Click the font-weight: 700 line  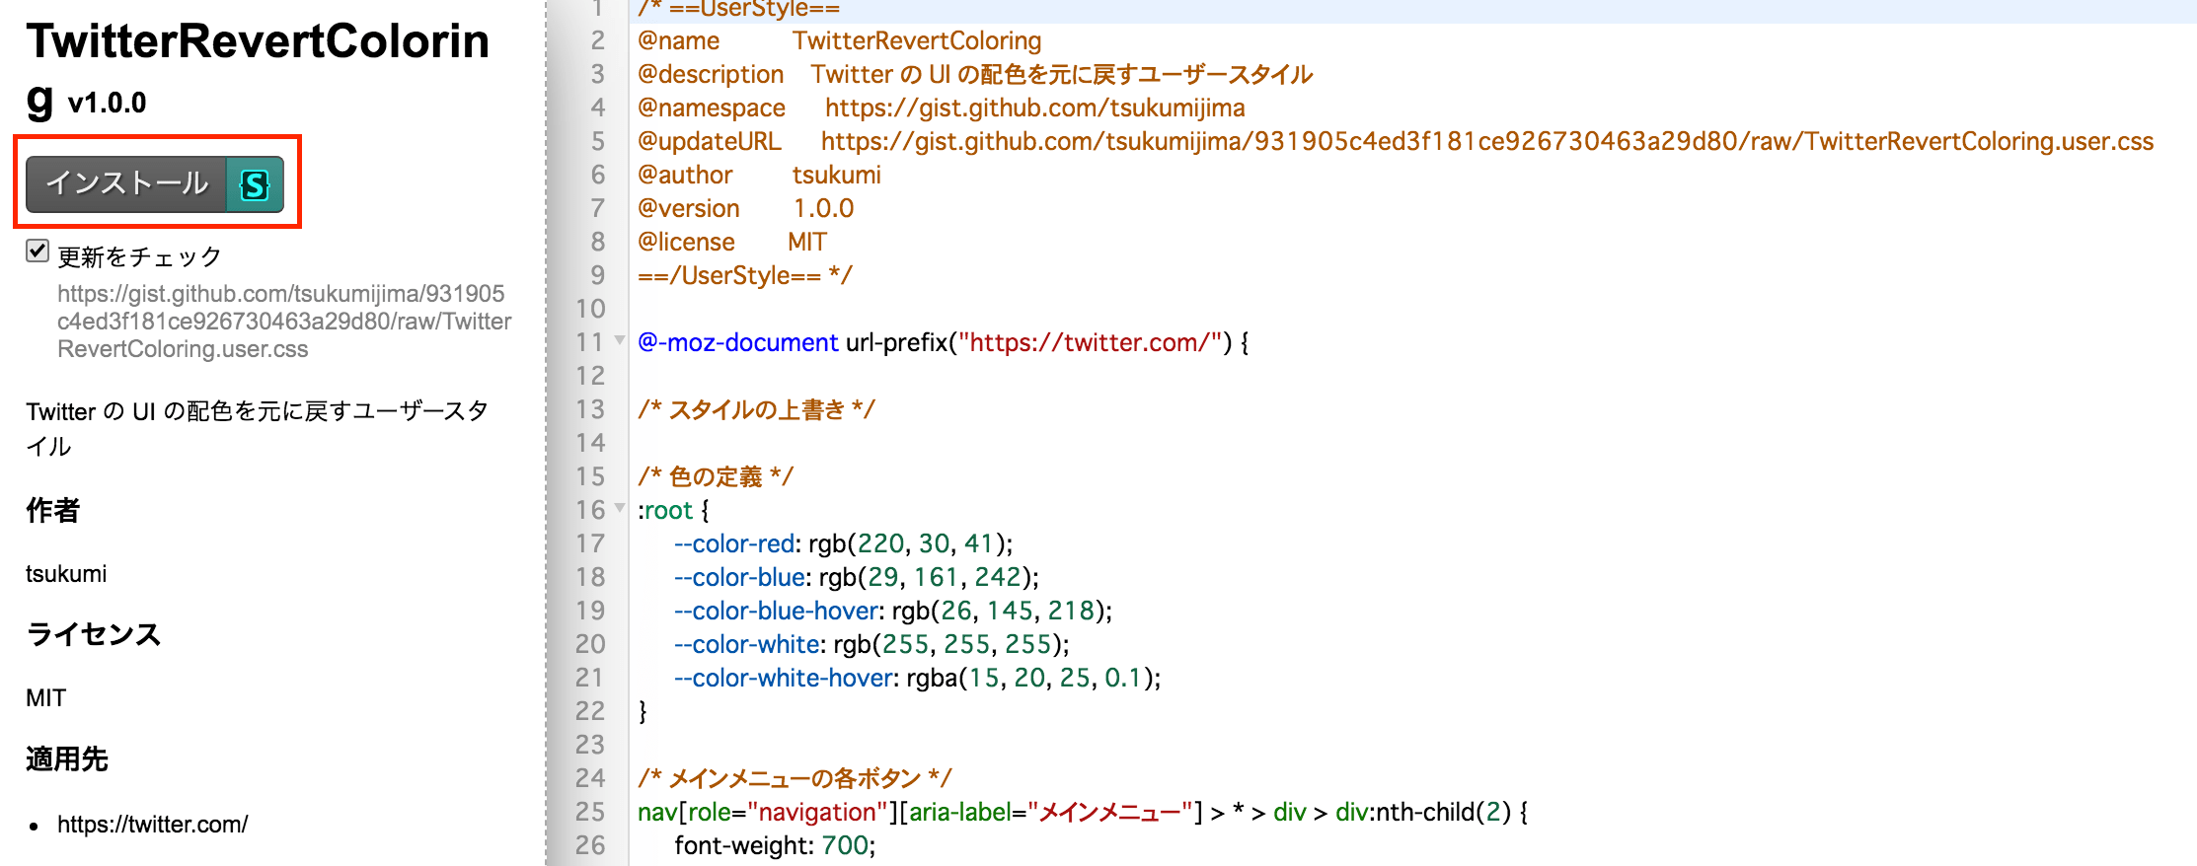point(775,845)
